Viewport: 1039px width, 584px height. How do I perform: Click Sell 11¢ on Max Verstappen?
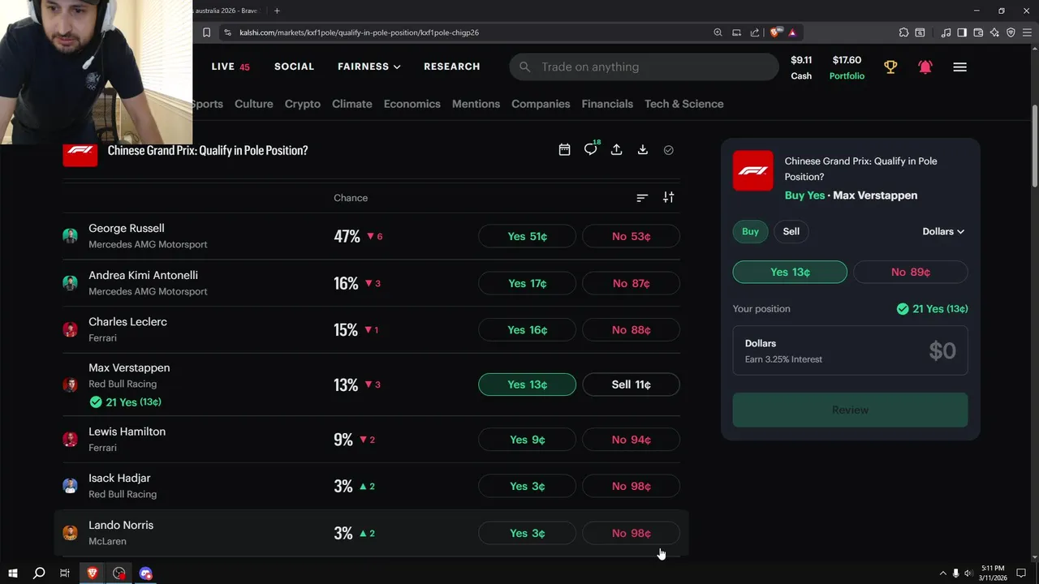(x=631, y=384)
